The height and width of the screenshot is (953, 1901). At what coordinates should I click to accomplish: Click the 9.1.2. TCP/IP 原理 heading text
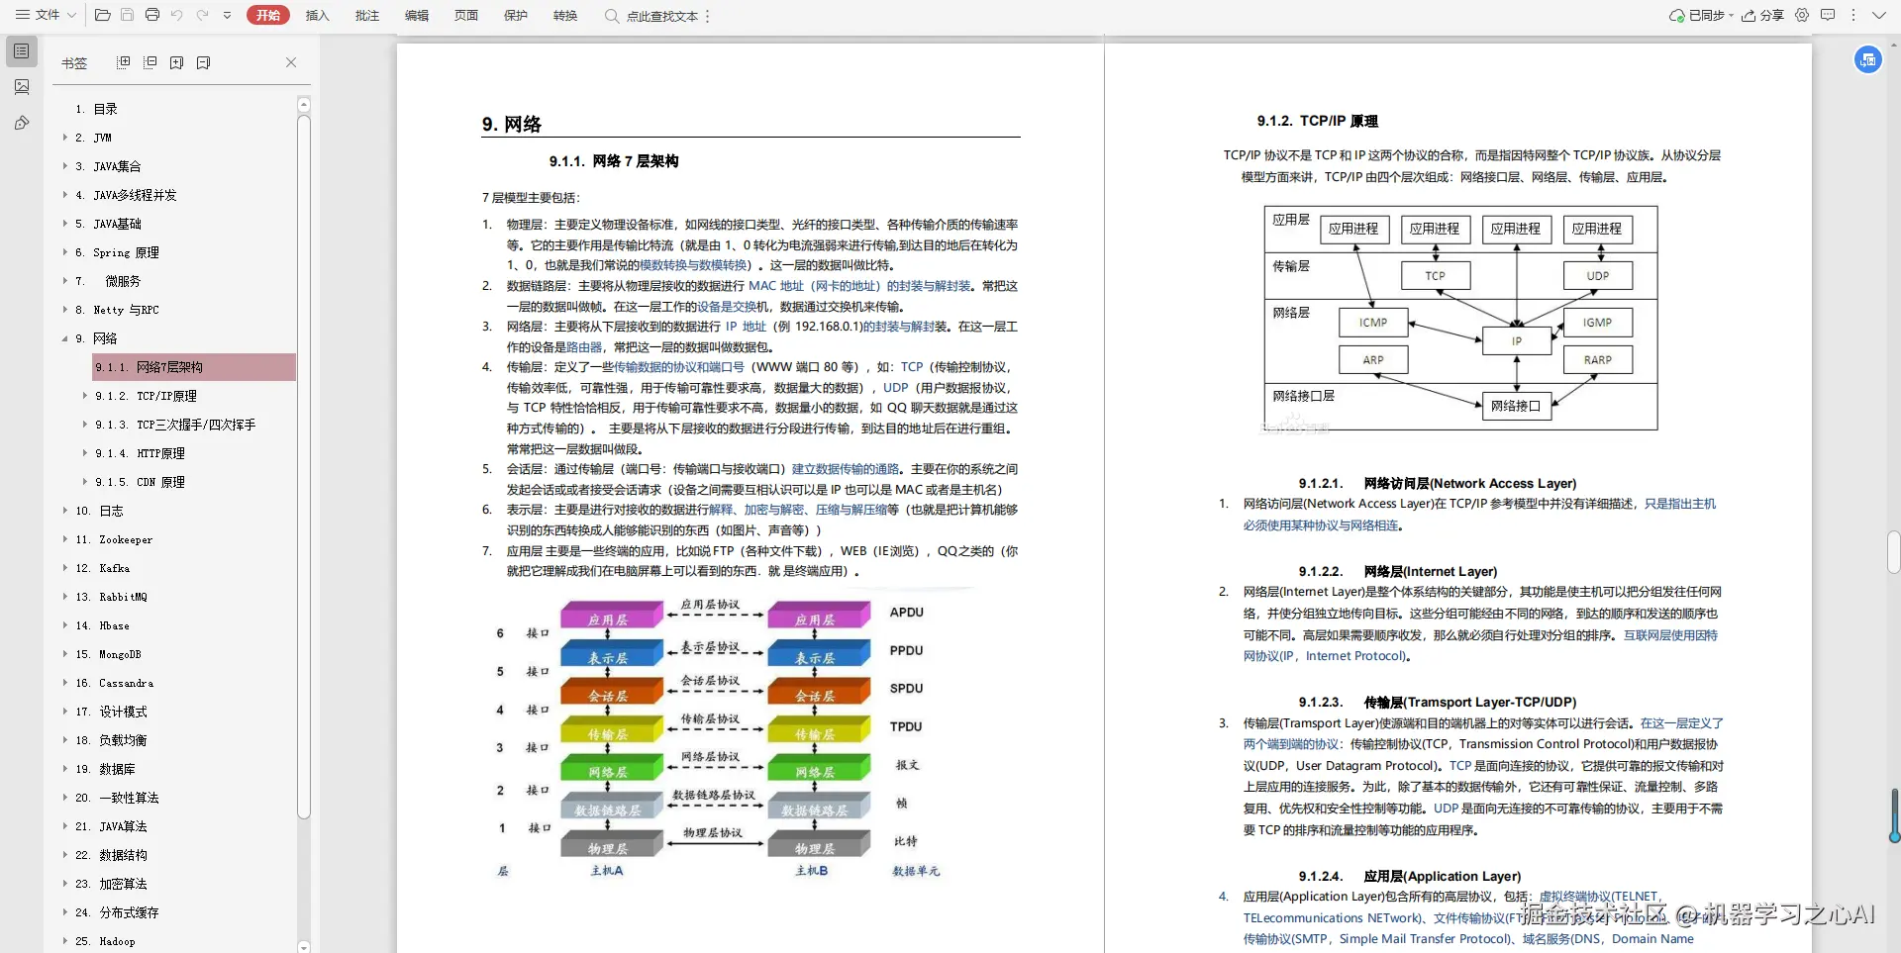pos(1317,121)
